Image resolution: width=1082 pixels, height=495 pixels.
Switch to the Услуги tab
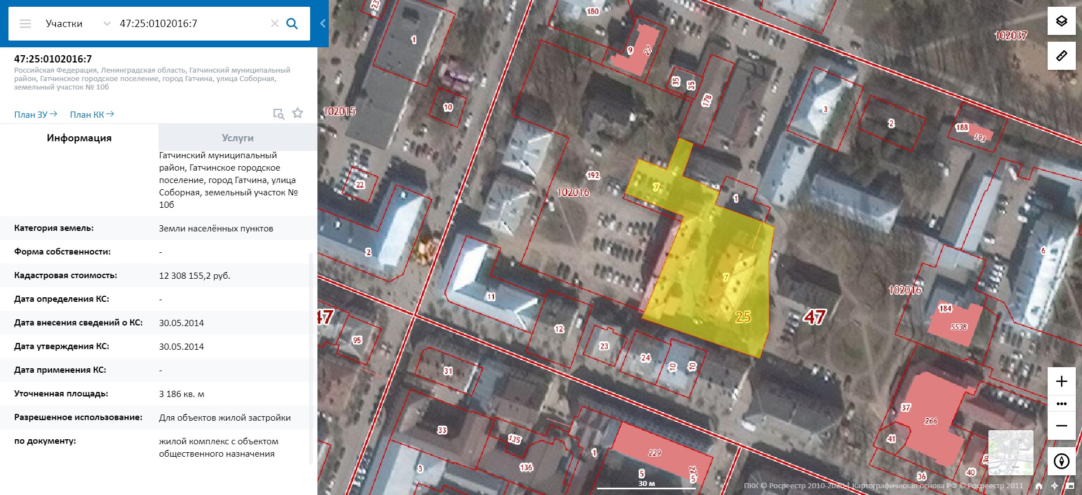pyautogui.click(x=237, y=138)
